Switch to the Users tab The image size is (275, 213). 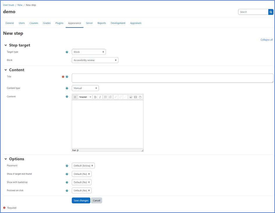(x=22, y=23)
